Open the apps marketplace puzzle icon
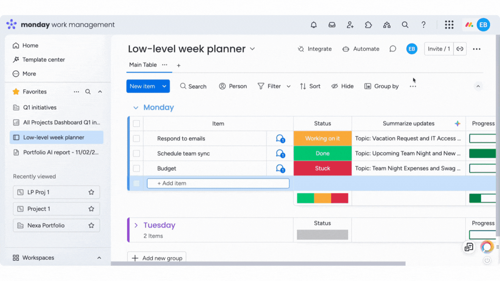This screenshot has width=500, height=281. (x=368, y=25)
